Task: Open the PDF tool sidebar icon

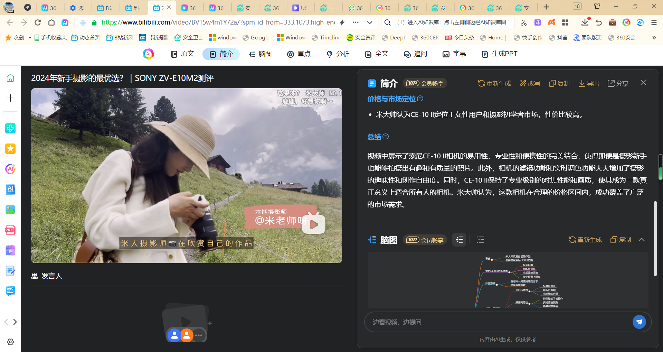Action: [10, 230]
